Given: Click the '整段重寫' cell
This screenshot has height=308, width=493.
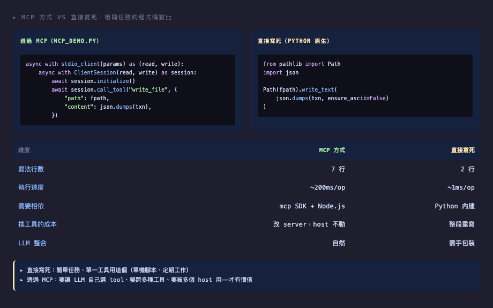Looking at the screenshot, I should (x=462, y=224).
